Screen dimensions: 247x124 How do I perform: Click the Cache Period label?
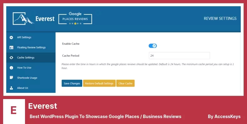point(71,55)
